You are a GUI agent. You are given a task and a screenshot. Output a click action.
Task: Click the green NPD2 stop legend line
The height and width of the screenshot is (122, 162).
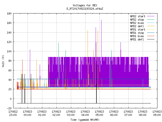(x=151, y=19)
